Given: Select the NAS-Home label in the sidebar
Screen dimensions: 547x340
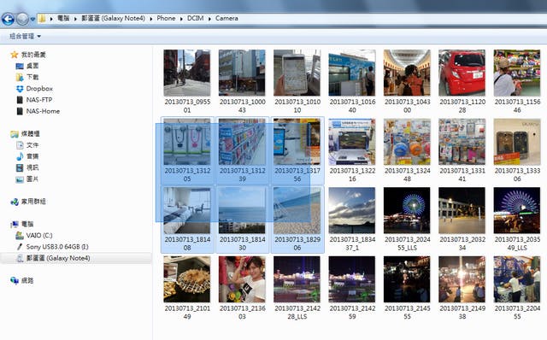Looking at the screenshot, I should pos(43,111).
